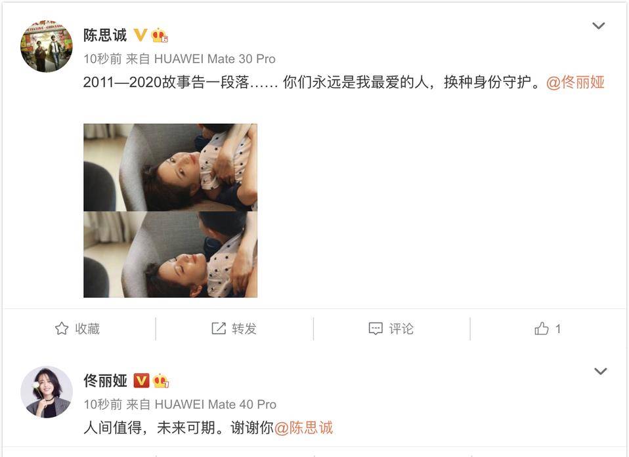Click the red V verification badge beside 佟丽娅
This screenshot has height=457, width=629.
point(141,380)
